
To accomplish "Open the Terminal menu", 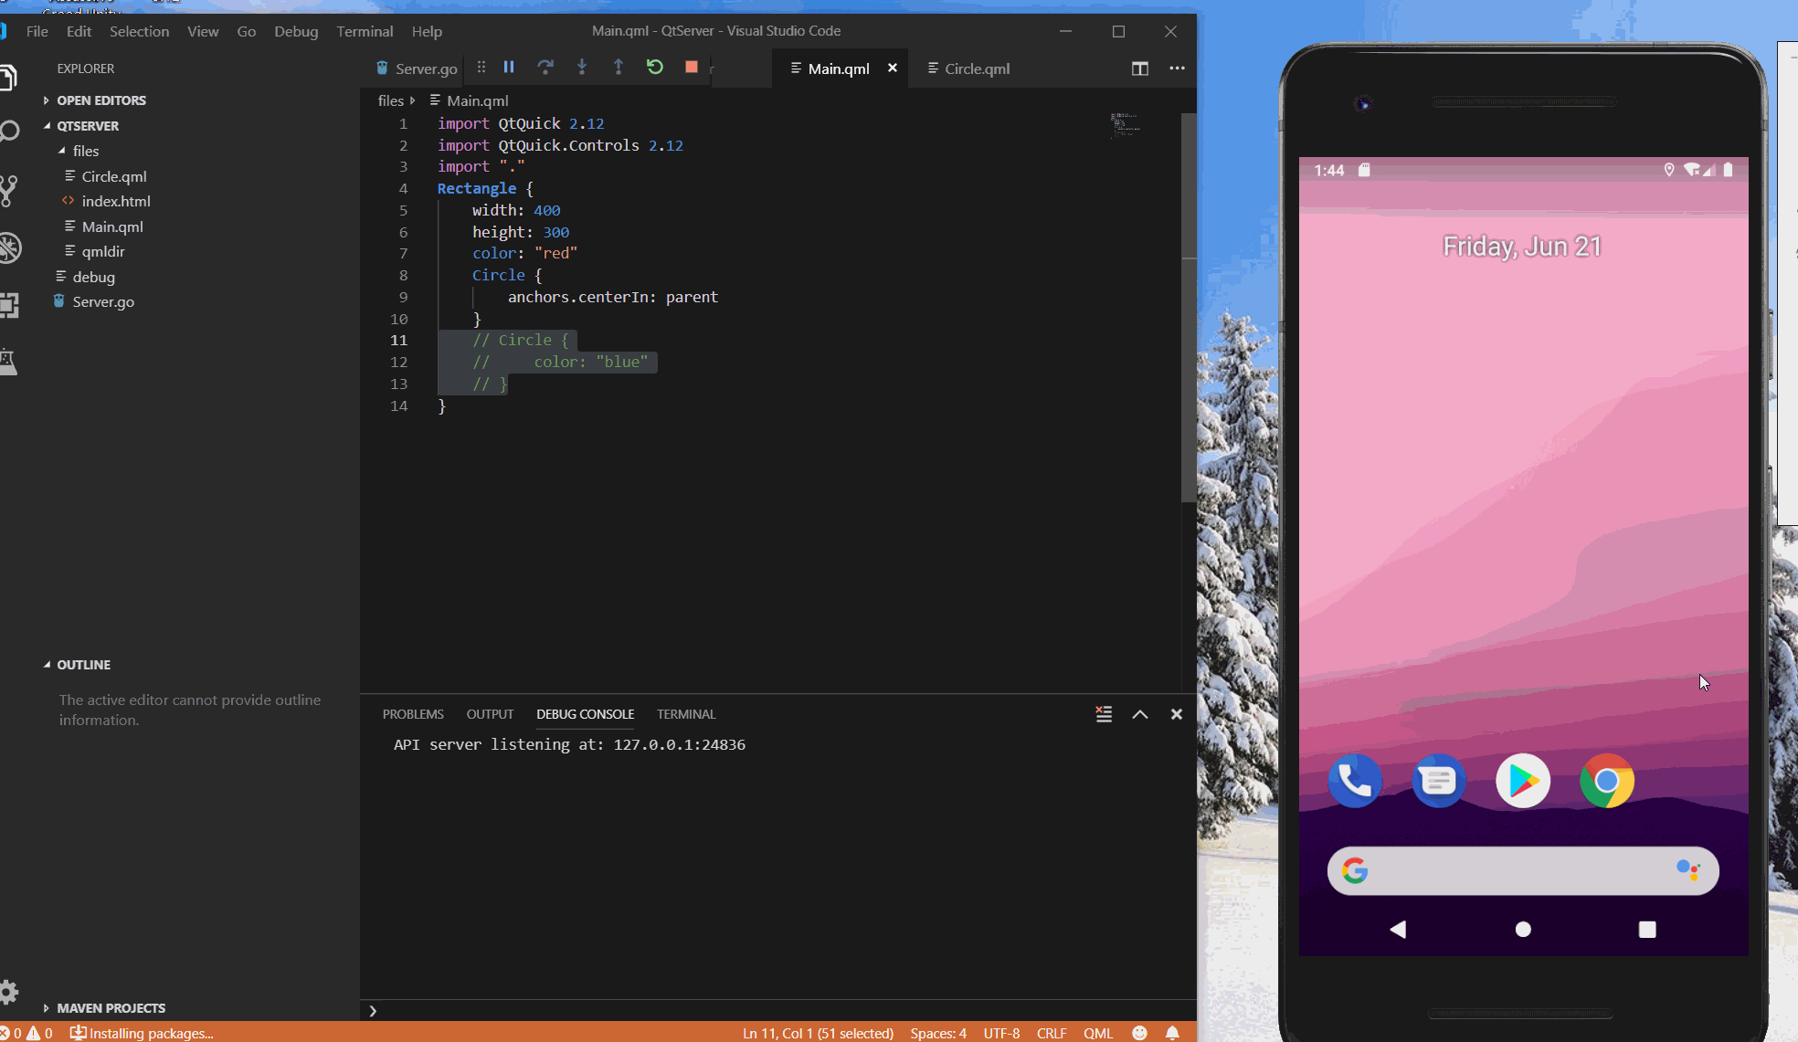I will pos(365,31).
